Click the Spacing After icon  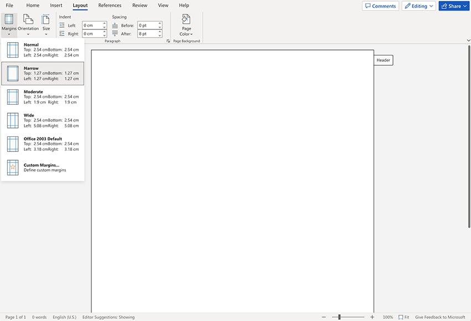coord(115,34)
